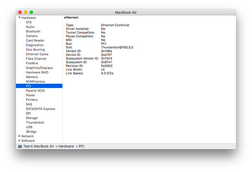252x172 pixels.
Task: Click the Tunnel Compatible: label
Action: (80, 32)
